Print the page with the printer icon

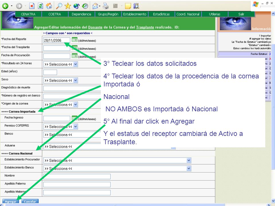click(x=106, y=6)
